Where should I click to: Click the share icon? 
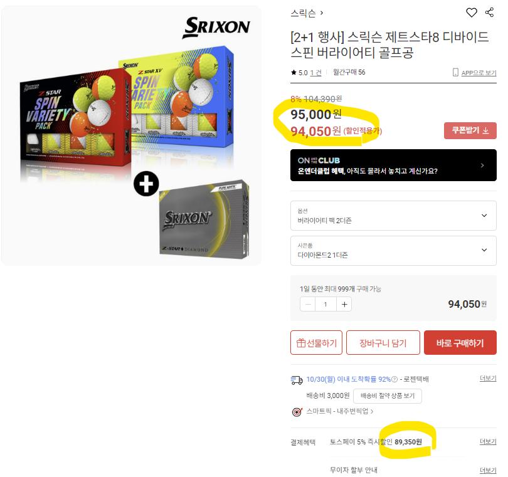coord(489,13)
